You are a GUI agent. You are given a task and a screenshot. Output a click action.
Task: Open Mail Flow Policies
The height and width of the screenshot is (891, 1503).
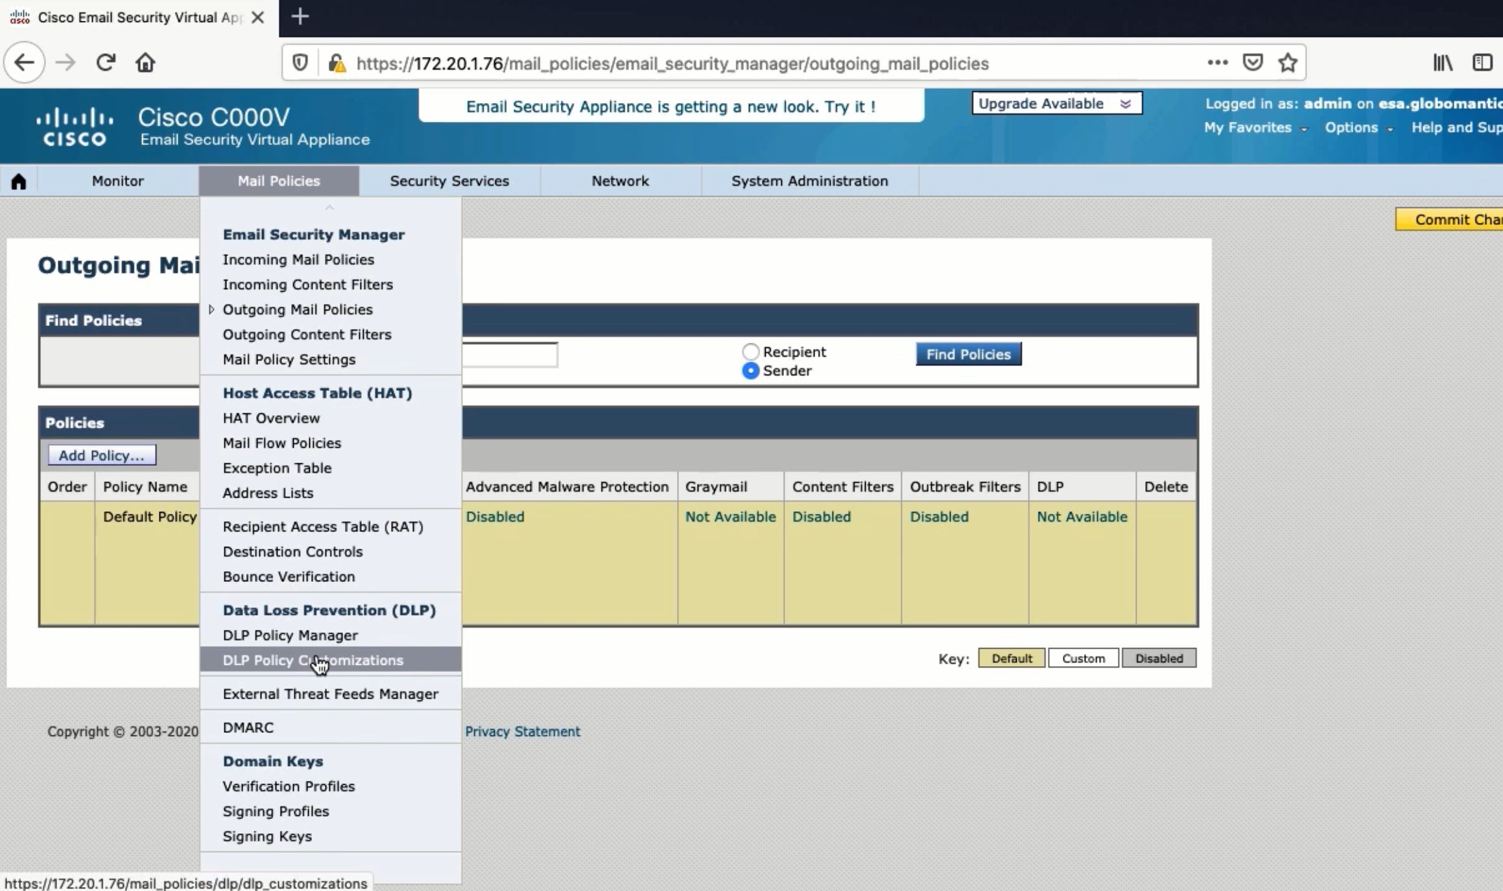[x=282, y=443]
